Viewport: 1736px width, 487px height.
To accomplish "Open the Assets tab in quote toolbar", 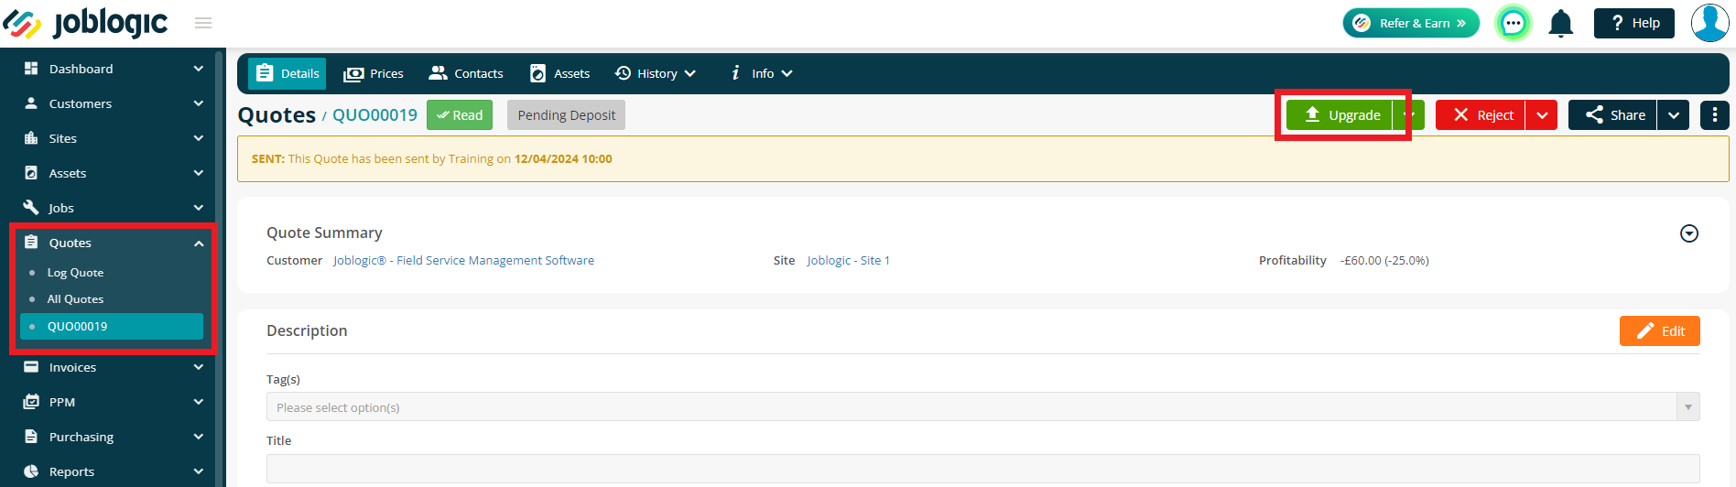I will pos(560,73).
